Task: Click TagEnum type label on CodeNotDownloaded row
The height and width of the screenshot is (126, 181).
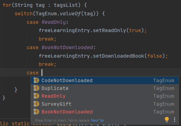Action: click(164, 80)
